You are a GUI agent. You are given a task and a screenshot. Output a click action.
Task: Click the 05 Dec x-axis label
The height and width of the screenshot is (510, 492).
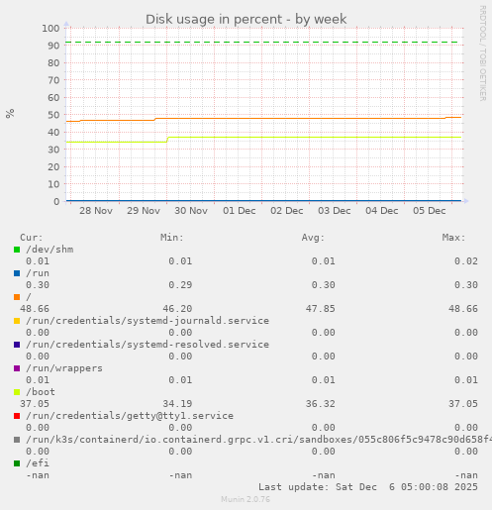(x=430, y=211)
